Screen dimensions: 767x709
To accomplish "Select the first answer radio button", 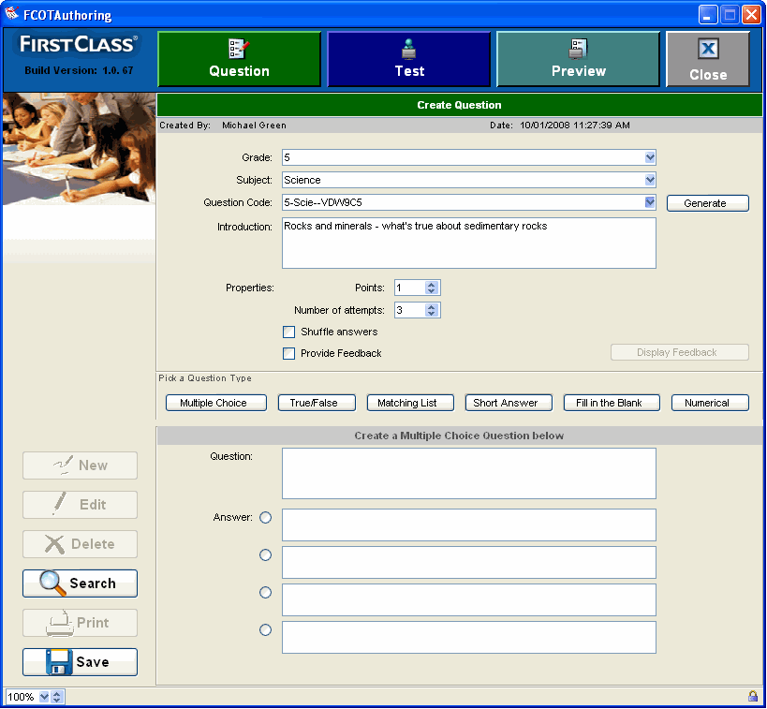I will pyautogui.click(x=266, y=517).
